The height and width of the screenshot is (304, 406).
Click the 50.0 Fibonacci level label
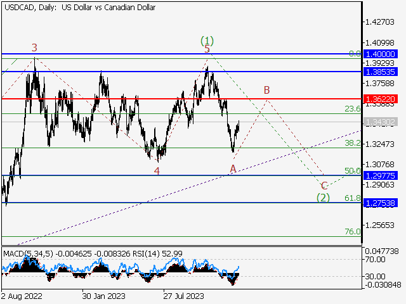point(353,170)
